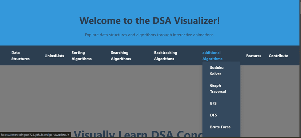
Task: Open the Data Structures nav menu
Action: point(20,56)
